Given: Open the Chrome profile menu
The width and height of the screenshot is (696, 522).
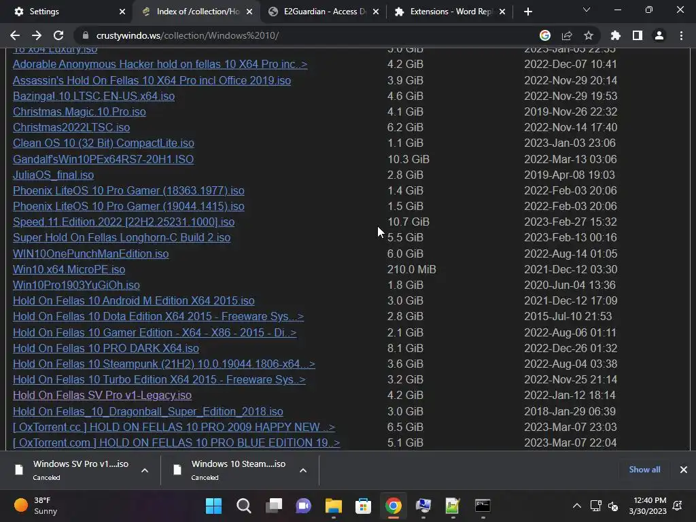Looking at the screenshot, I should [x=659, y=35].
